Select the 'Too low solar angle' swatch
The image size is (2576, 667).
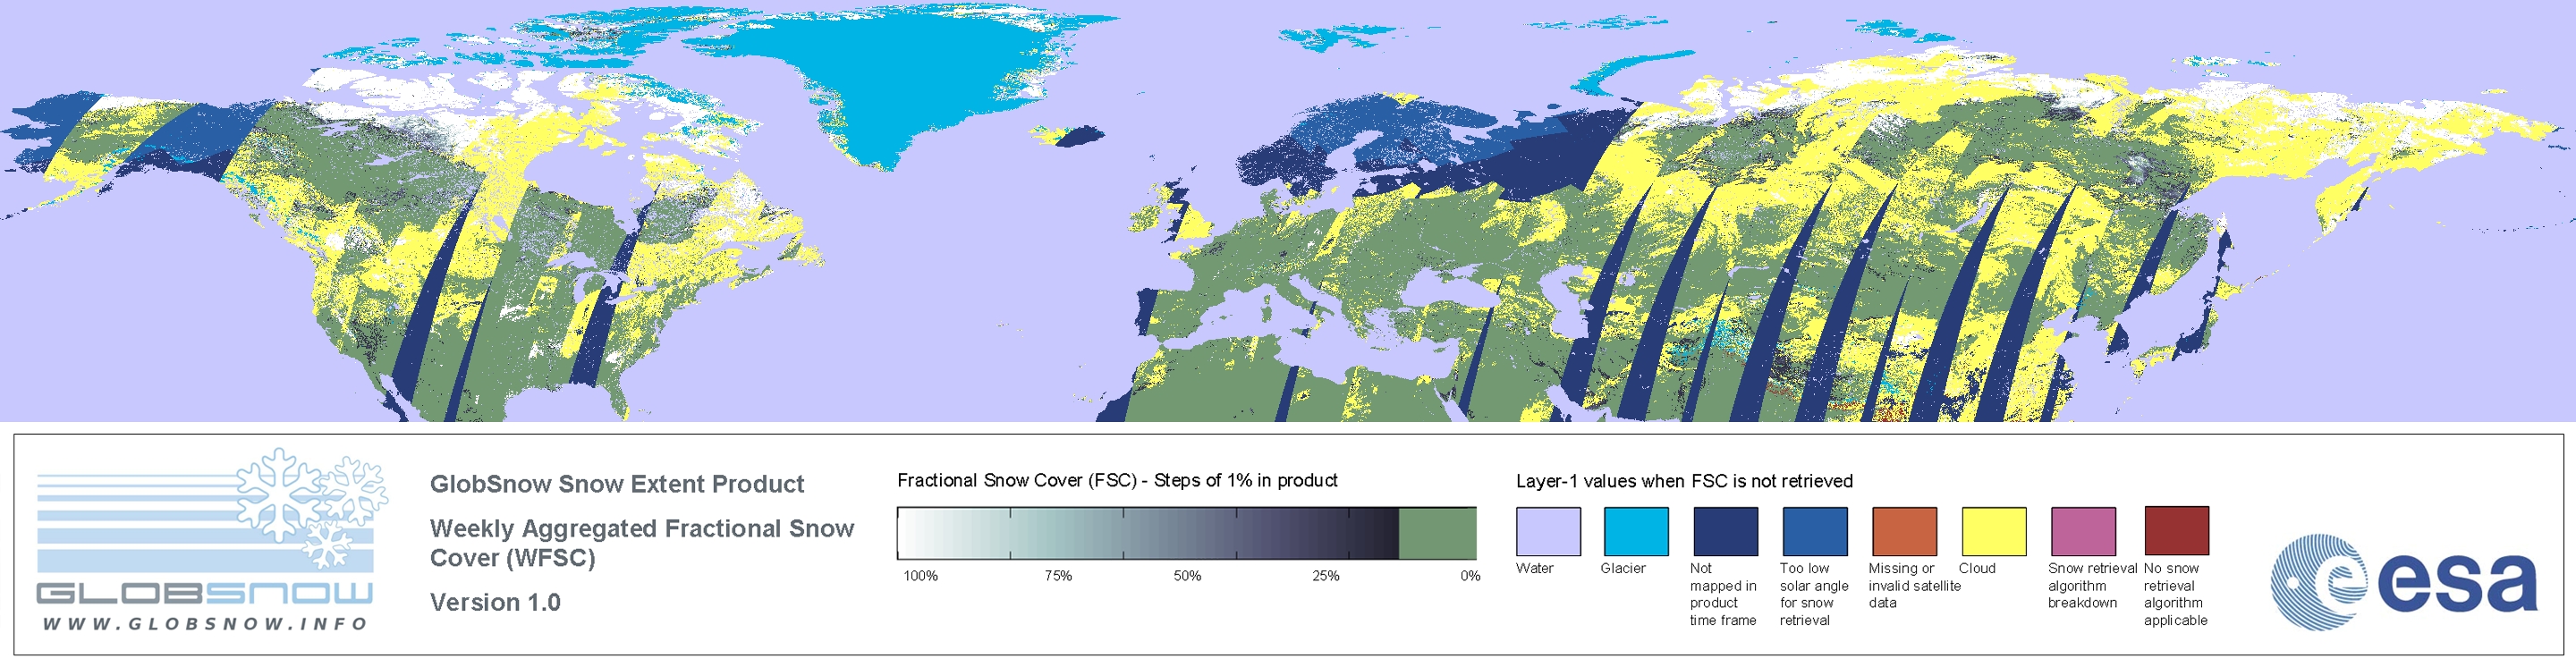click(x=1814, y=531)
